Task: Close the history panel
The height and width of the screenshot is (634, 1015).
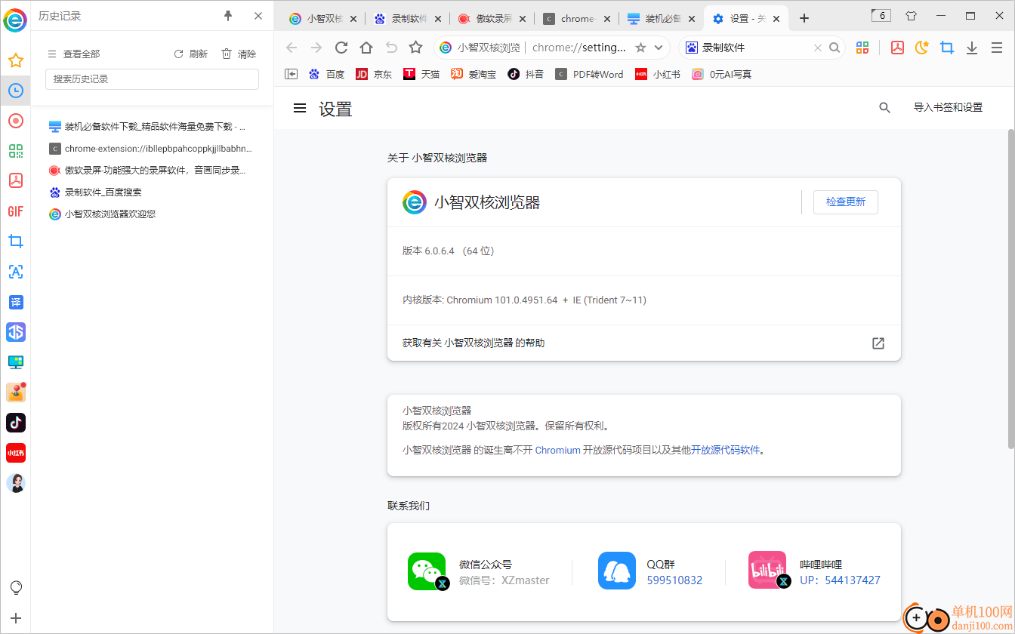Action: coord(258,16)
